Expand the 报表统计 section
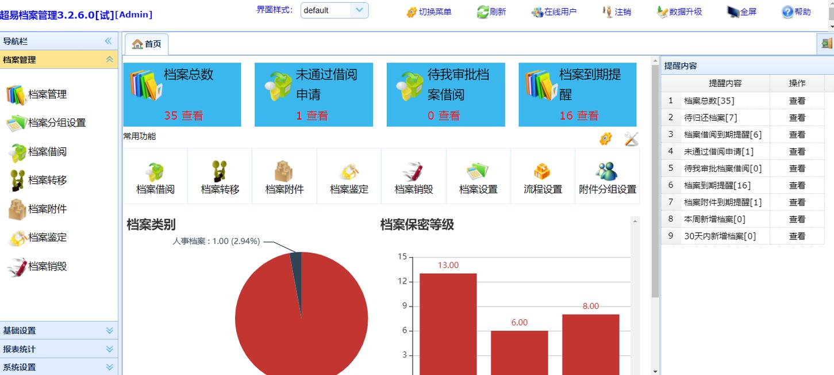 (59, 349)
